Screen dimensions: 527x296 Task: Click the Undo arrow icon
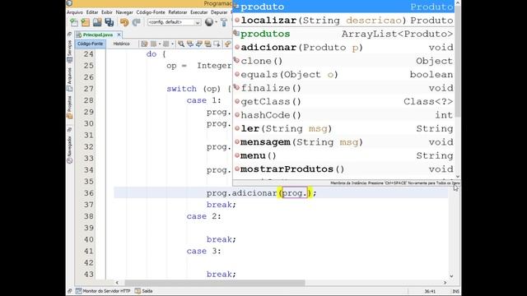tap(124, 22)
